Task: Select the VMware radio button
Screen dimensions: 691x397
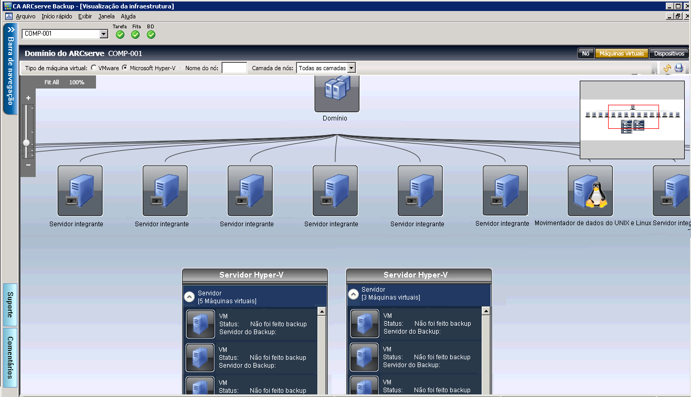Action: click(x=94, y=68)
